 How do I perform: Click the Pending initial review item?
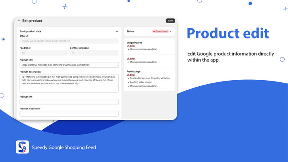point(142,82)
